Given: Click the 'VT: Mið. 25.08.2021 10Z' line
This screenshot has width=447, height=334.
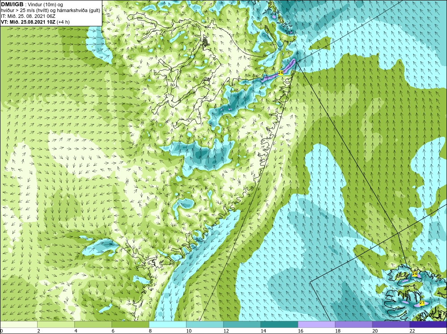Looking at the screenshot, I should [28, 21].
